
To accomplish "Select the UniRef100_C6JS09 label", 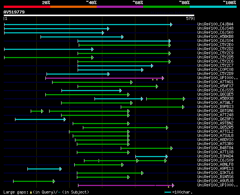I will 215,160.
